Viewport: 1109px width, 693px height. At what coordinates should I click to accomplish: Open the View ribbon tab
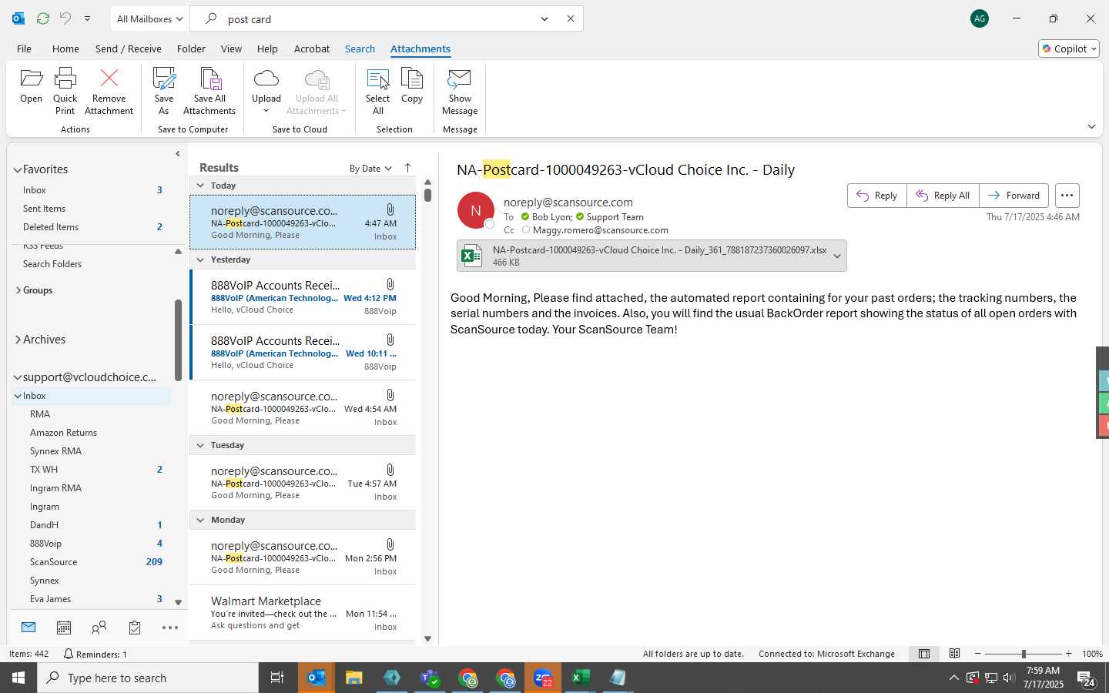pyautogui.click(x=231, y=49)
